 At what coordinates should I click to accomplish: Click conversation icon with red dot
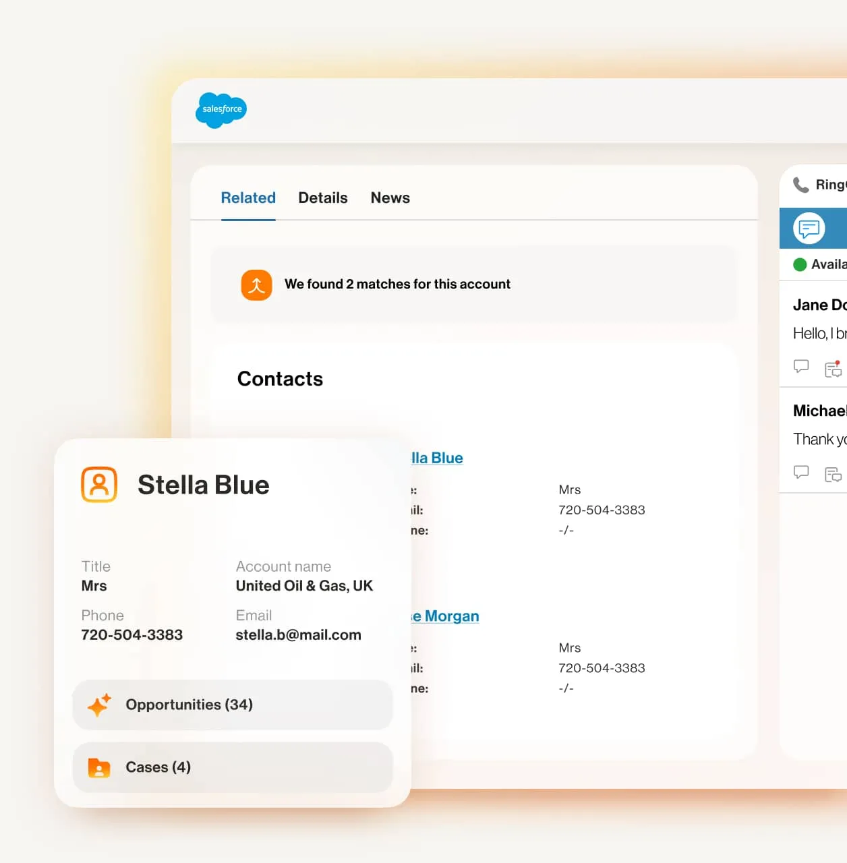[x=833, y=369]
